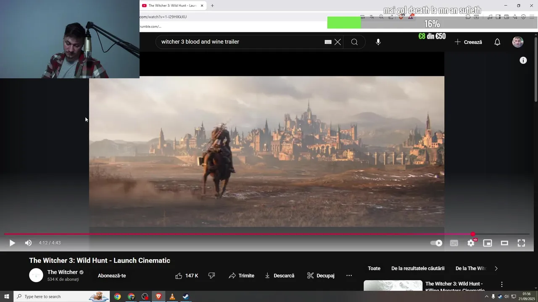
Task: Close The Witcher 3 browser tab
Action: 202,5
